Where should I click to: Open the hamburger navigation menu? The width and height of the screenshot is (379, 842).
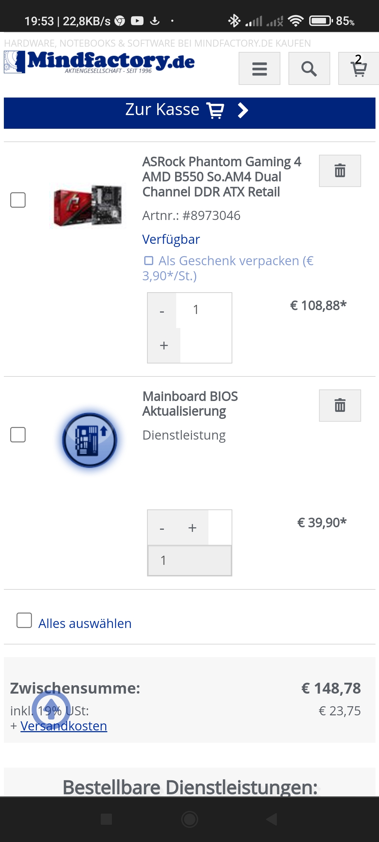(x=259, y=68)
